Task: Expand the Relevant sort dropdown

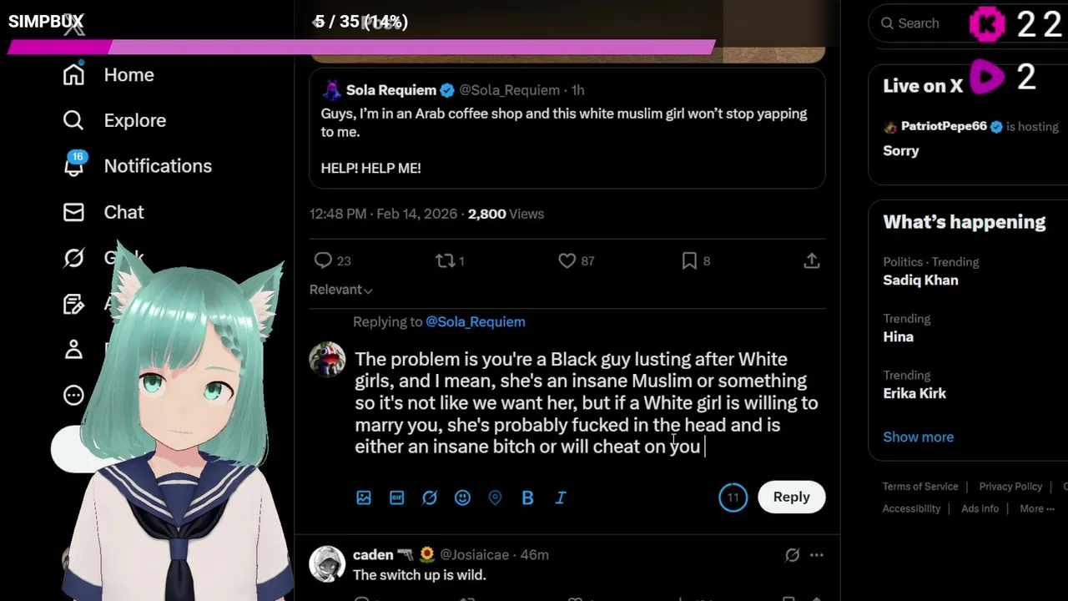Action: [340, 290]
